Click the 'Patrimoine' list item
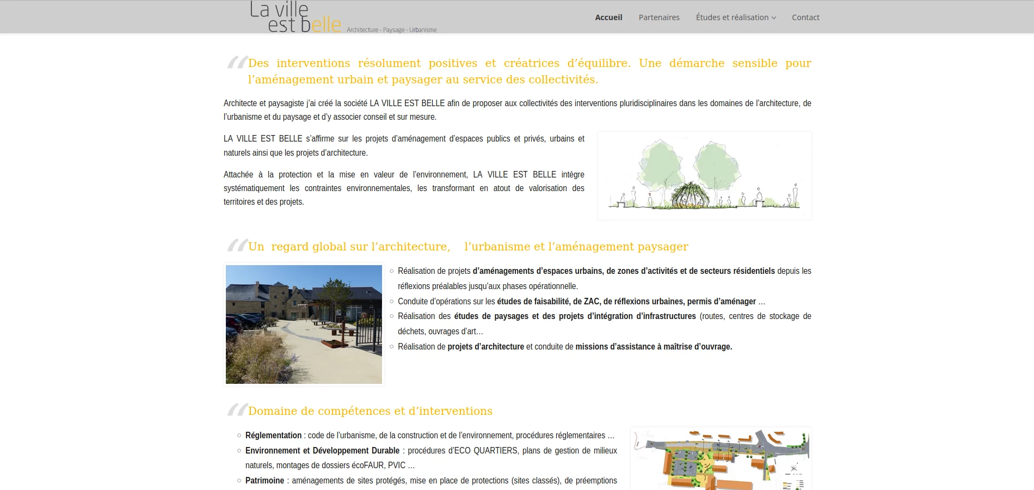Viewport: 1034px width, 490px height. pos(431,481)
